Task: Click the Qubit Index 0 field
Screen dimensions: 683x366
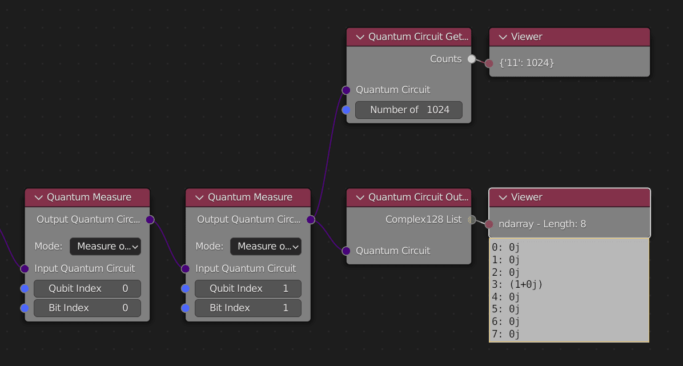Action: click(87, 288)
